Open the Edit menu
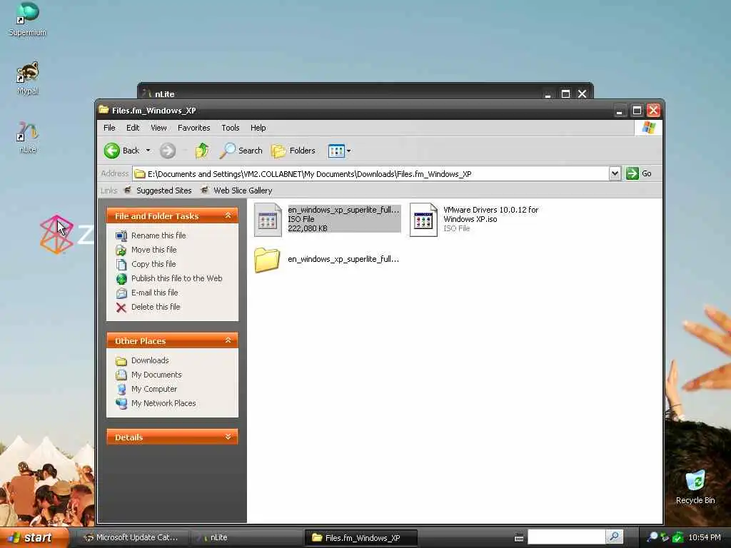The image size is (731, 548). (133, 128)
